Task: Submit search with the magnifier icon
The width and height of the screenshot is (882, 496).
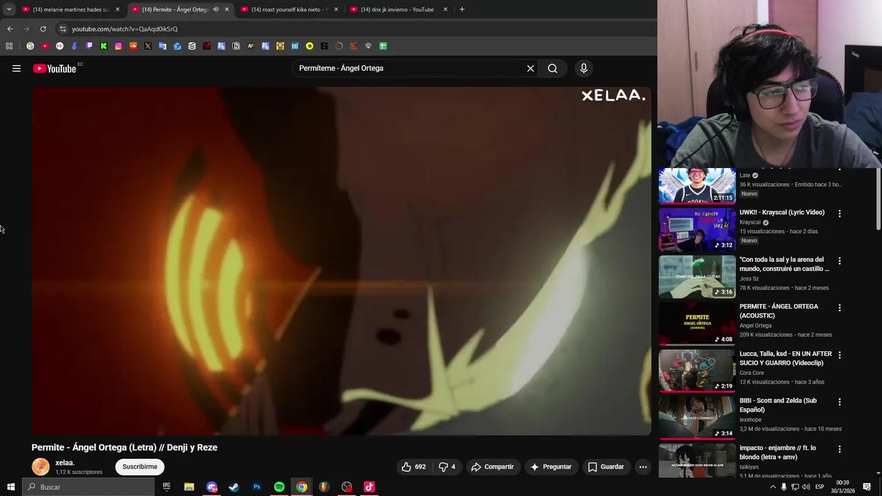Action: tap(553, 68)
